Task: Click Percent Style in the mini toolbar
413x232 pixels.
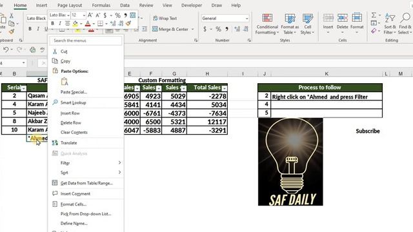Action: (x=117, y=15)
